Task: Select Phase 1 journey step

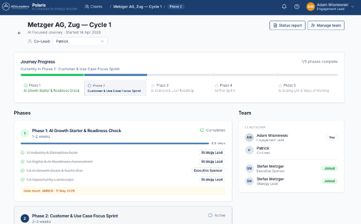Action: click(x=51, y=88)
